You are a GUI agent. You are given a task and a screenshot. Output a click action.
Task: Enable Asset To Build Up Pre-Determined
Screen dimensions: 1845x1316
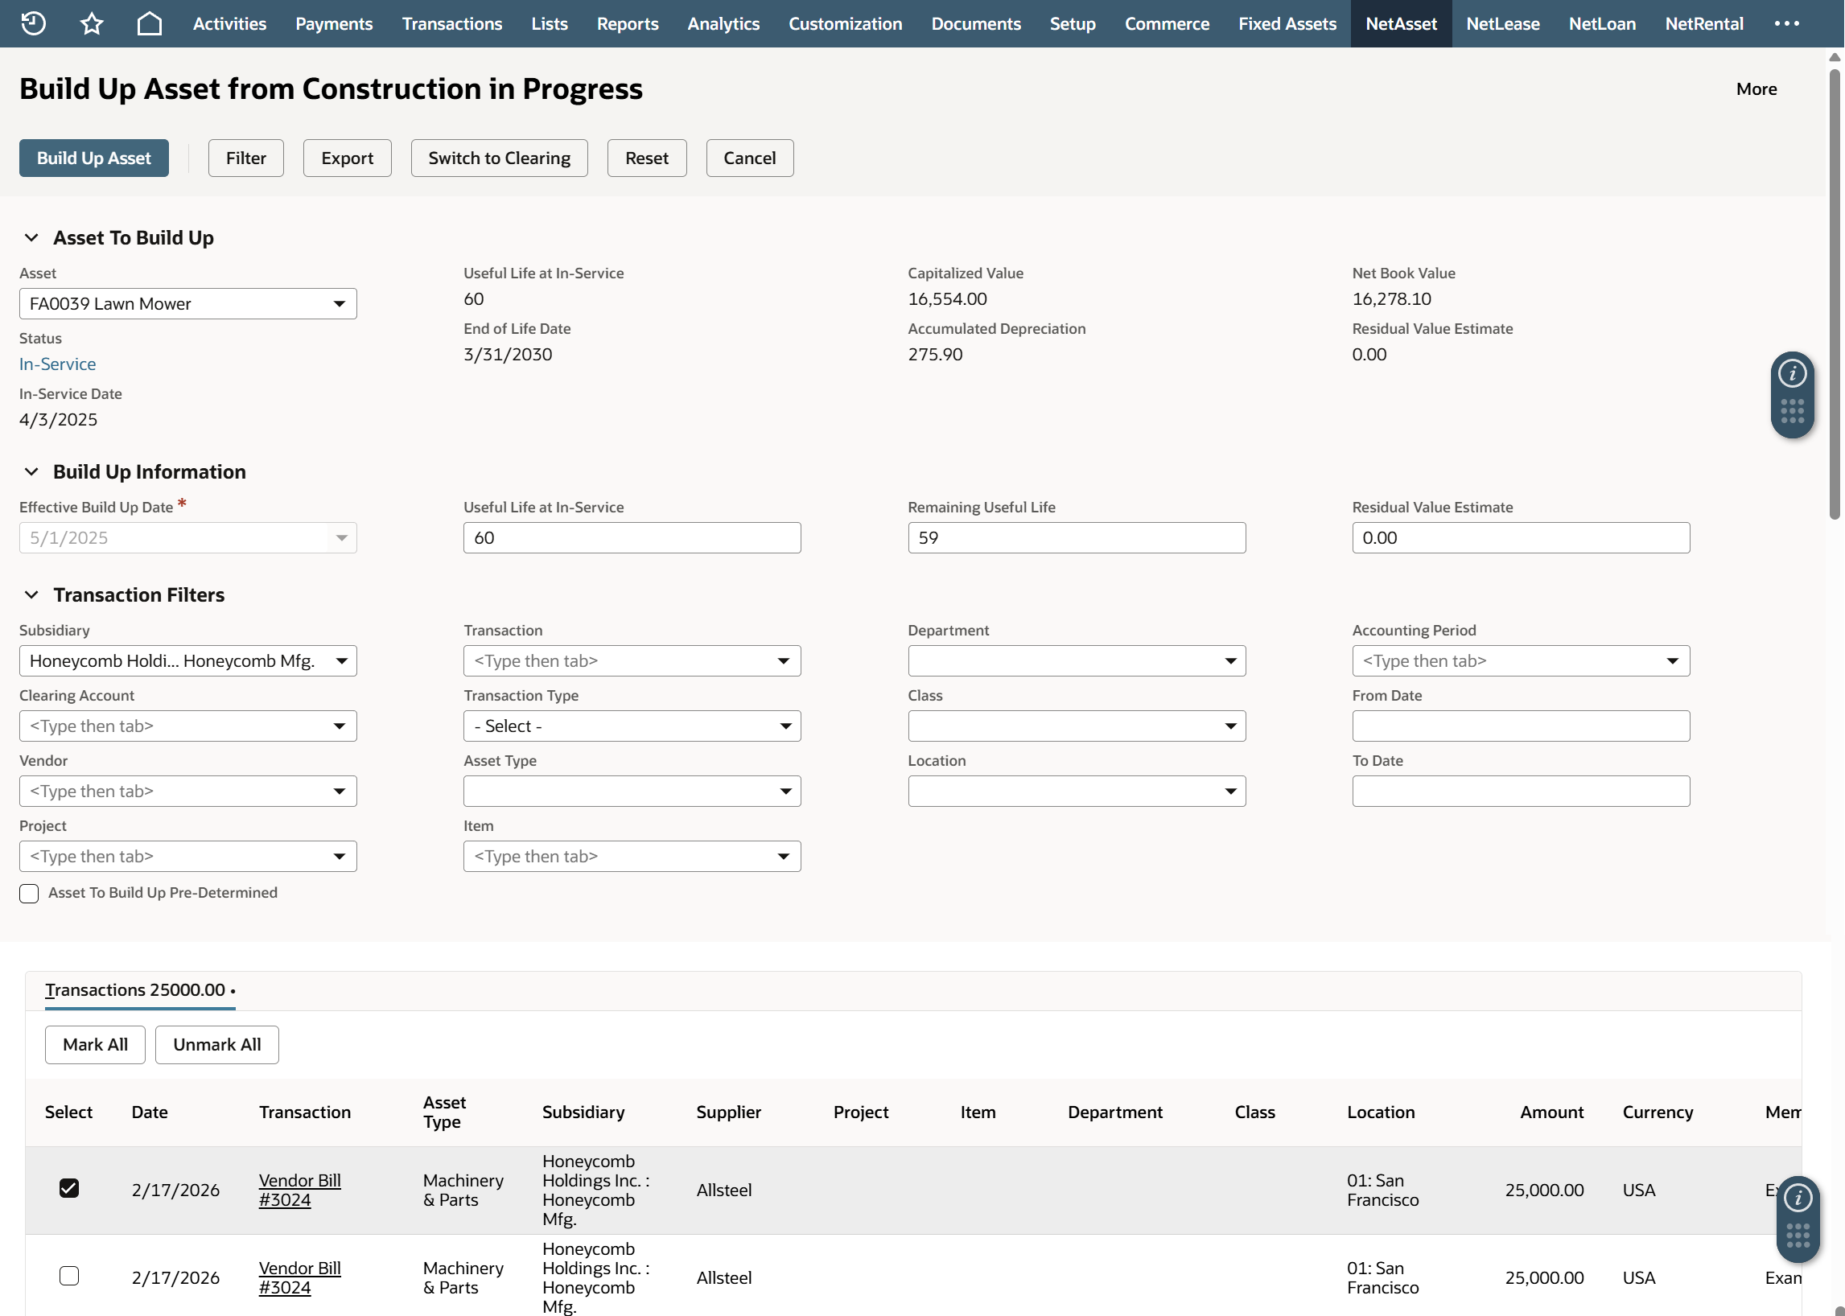pyautogui.click(x=29, y=893)
